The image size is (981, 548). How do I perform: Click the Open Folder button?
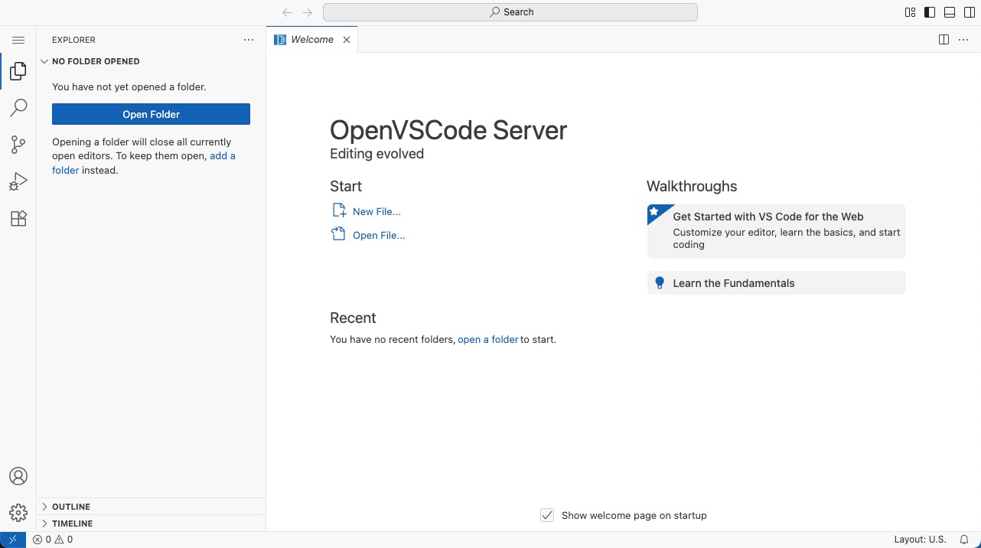pyautogui.click(x=151, y=114)
